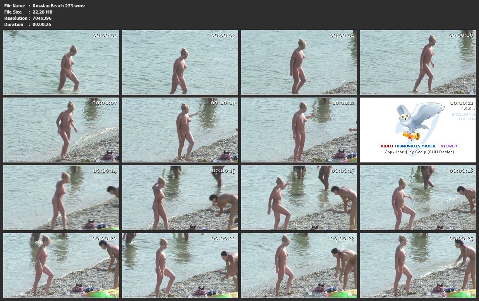The height and width of the screenshot is (301, 479).
Task: Click the thumbnail marked 00:00:04
Action: [299, 62]
